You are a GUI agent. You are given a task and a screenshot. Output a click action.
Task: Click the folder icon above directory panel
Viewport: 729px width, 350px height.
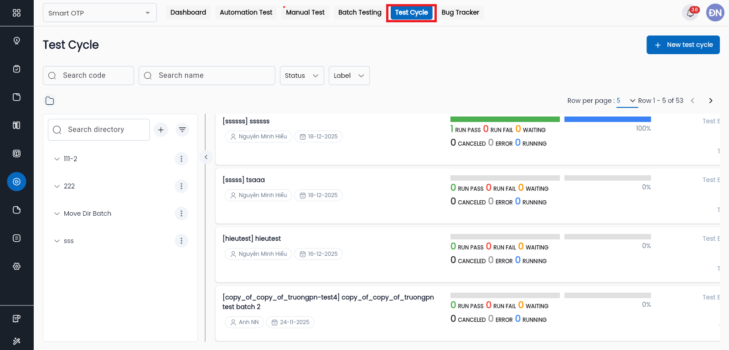[x=50, y=101]
